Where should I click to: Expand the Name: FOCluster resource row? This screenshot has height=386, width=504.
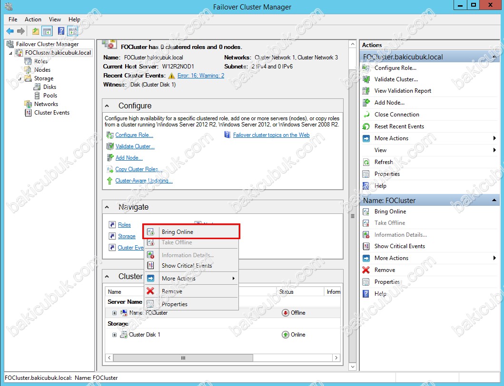tap(114, 313)
